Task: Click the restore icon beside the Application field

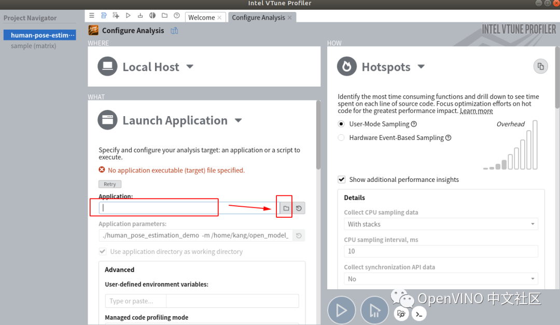Action: coord(299,208)
